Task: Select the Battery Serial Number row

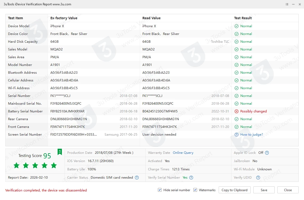Action: pos(25,111)
